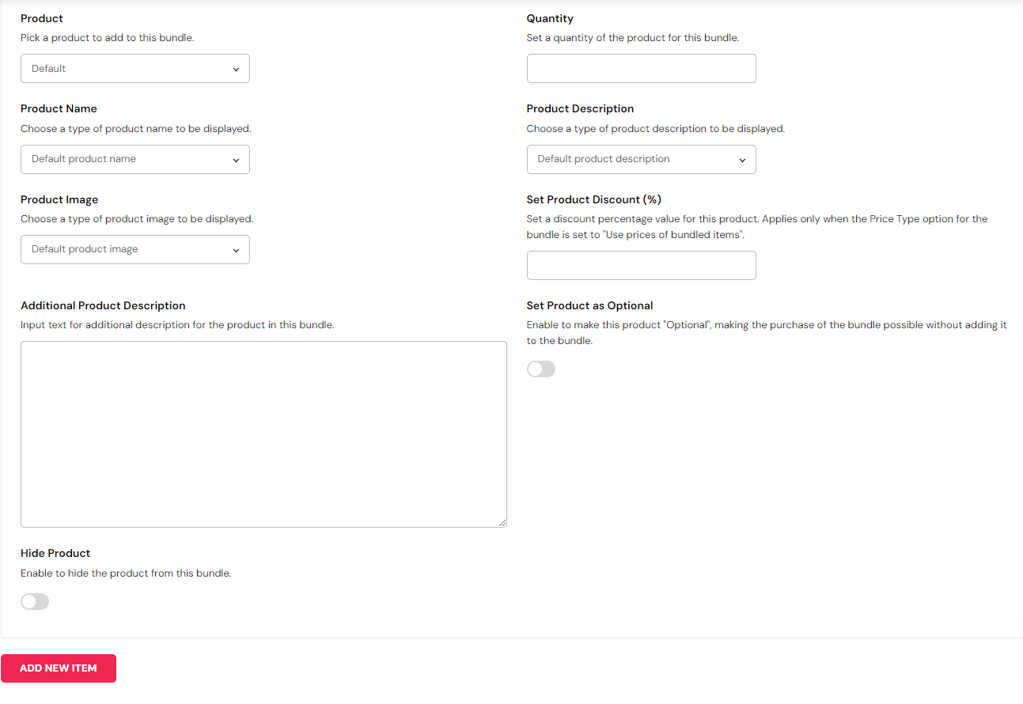Viewport: 1023px width, 704px height.
Task: Enable the Set Product as Optional switch
Action: pos(541,369)
